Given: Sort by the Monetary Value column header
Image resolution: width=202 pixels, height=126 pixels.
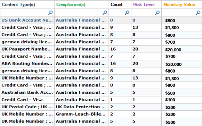Looking at the screenshot, I should pyautogui.click(x=181, y=5).
